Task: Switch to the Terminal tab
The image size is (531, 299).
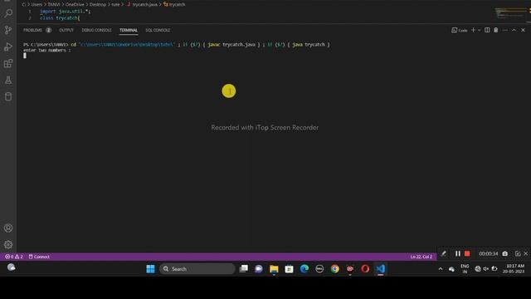Action: [129, 30]
